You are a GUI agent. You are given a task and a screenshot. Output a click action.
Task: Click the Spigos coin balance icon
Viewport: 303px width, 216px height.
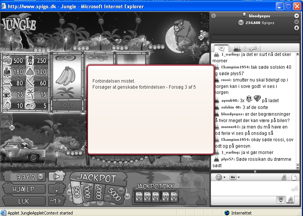point(241,23)
